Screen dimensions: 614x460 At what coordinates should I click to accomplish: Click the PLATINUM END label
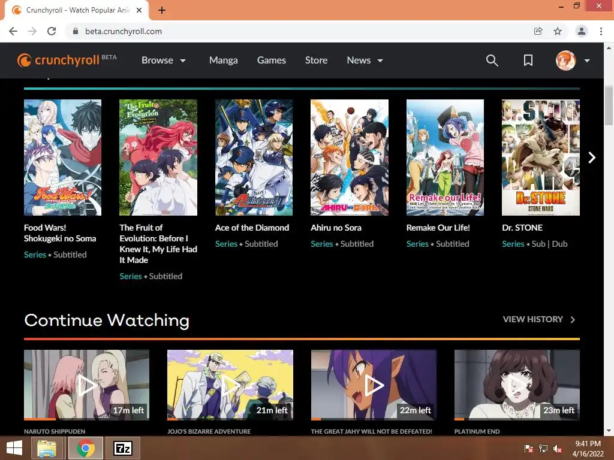click(477, 431)
